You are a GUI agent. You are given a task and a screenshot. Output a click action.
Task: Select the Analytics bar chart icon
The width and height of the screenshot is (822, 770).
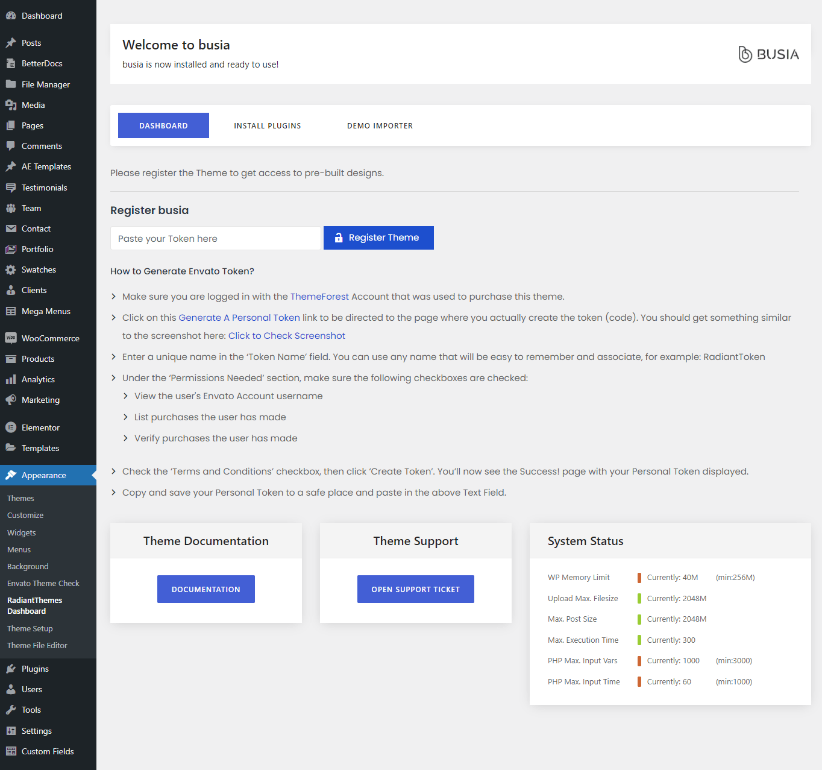(11, 379)
